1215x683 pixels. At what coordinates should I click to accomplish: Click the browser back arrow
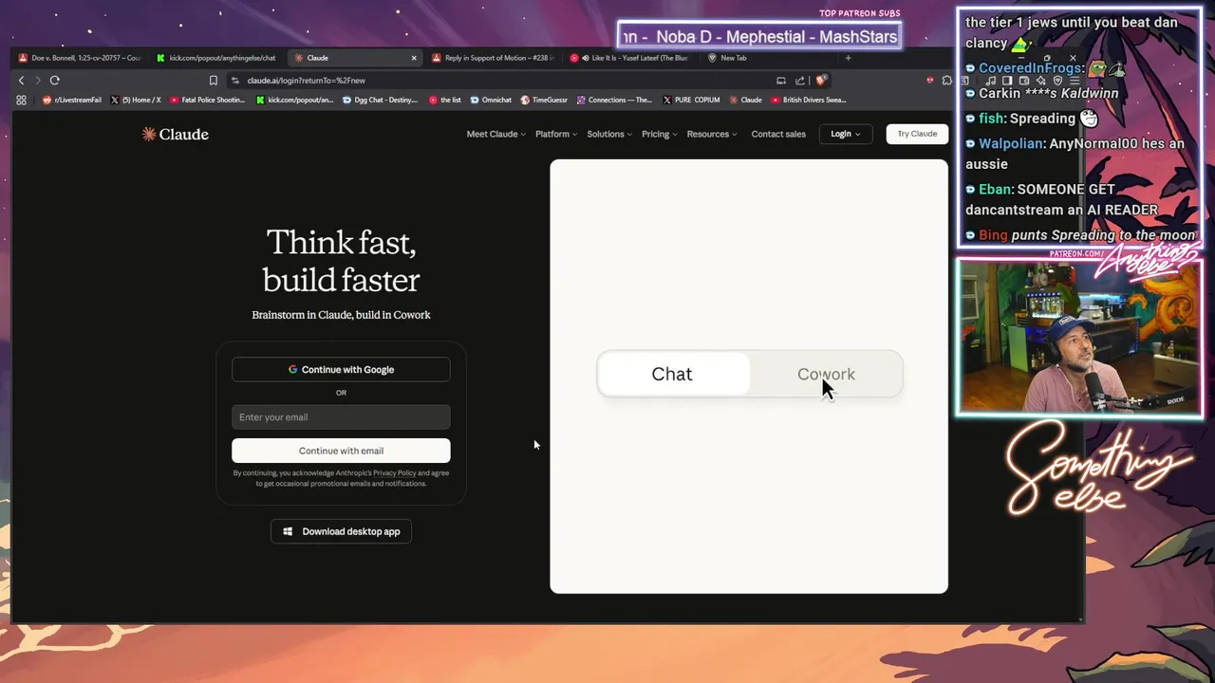click(21, 81)
